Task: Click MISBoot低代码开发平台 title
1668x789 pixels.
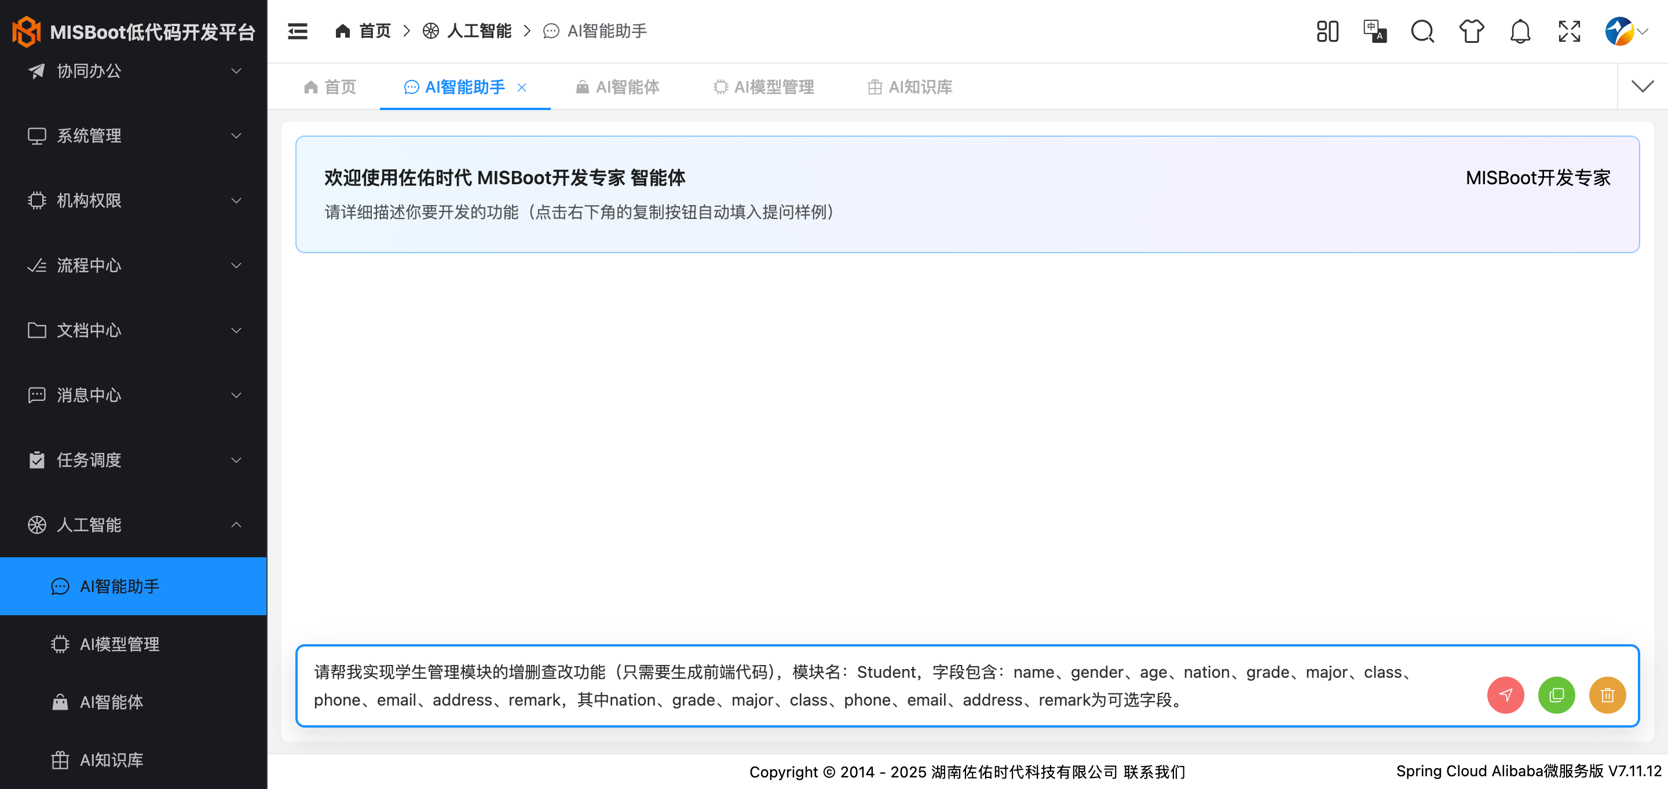Action: (x=153, y=32)
